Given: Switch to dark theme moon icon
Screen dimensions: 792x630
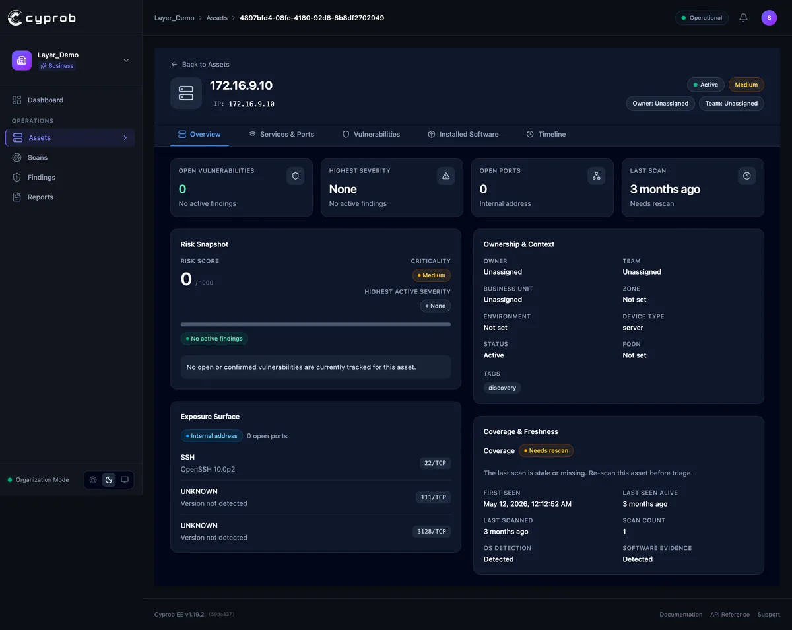Looking at the screenshot, I should (x=109, y=480).
